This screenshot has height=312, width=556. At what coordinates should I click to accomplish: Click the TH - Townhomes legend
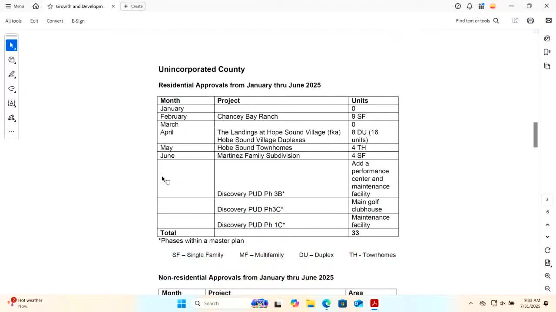pos(372,255)
